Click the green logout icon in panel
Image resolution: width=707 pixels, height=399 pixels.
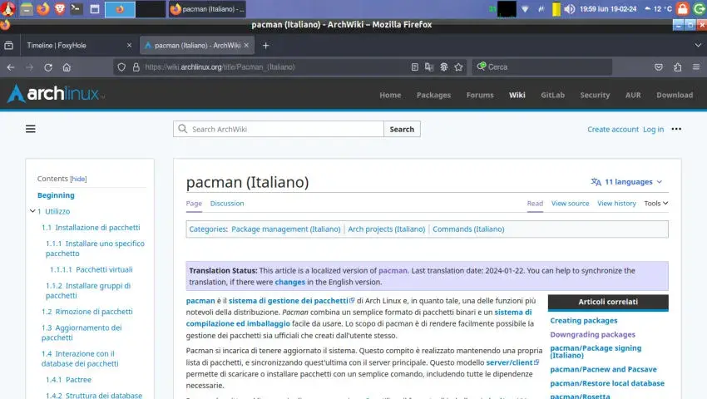[x=700, y=8]
